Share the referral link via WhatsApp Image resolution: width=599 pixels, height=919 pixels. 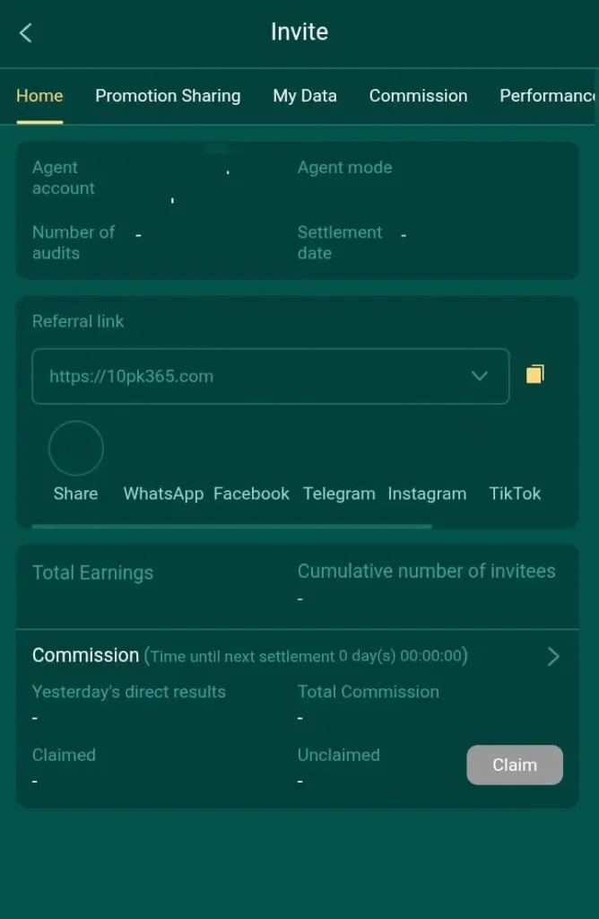pos(163,494)
